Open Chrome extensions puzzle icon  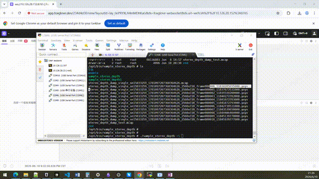[x=289, y=13]
